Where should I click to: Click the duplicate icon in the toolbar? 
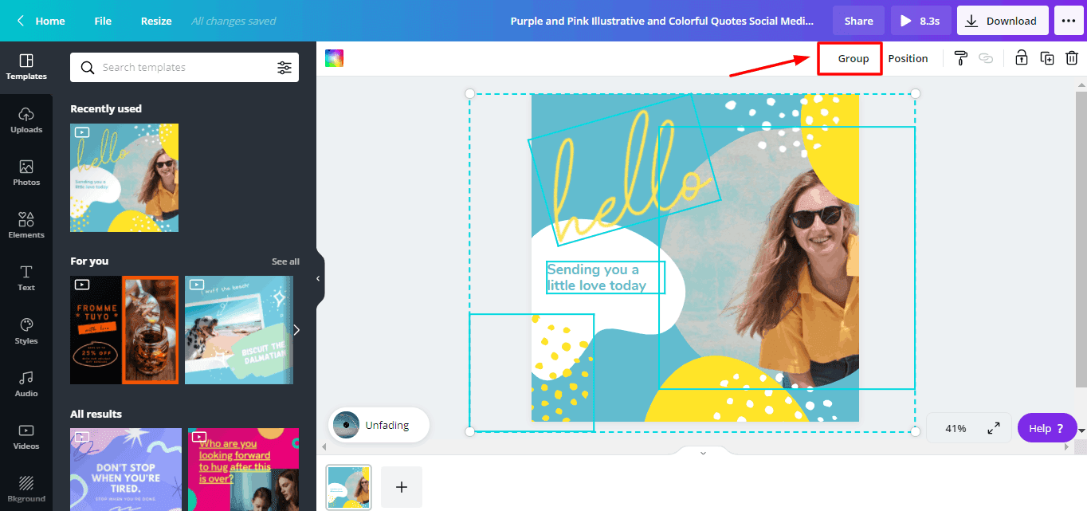pos(1047,58)
